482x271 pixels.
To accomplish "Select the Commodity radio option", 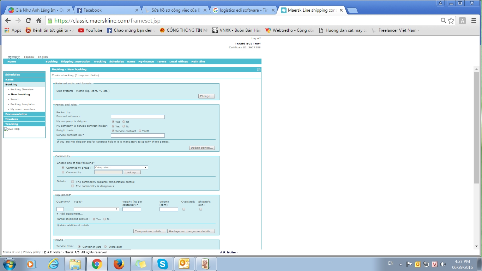I will click(63, 172).
